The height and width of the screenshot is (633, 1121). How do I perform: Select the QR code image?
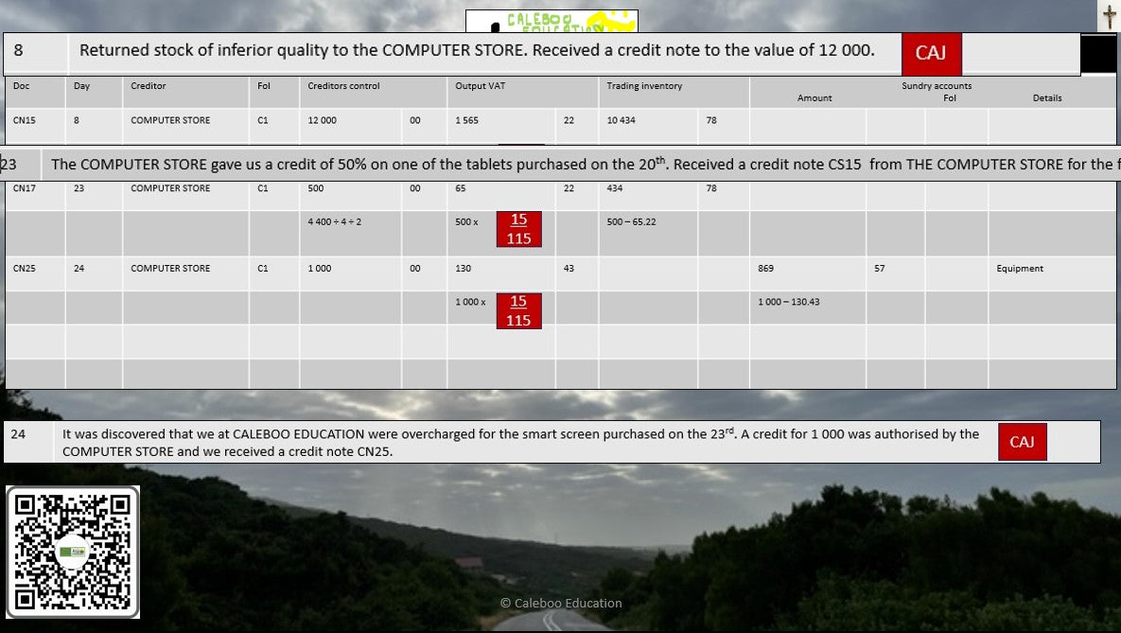73,553
